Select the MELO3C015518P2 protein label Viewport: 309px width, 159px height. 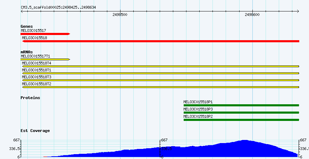tap(198, 116)
